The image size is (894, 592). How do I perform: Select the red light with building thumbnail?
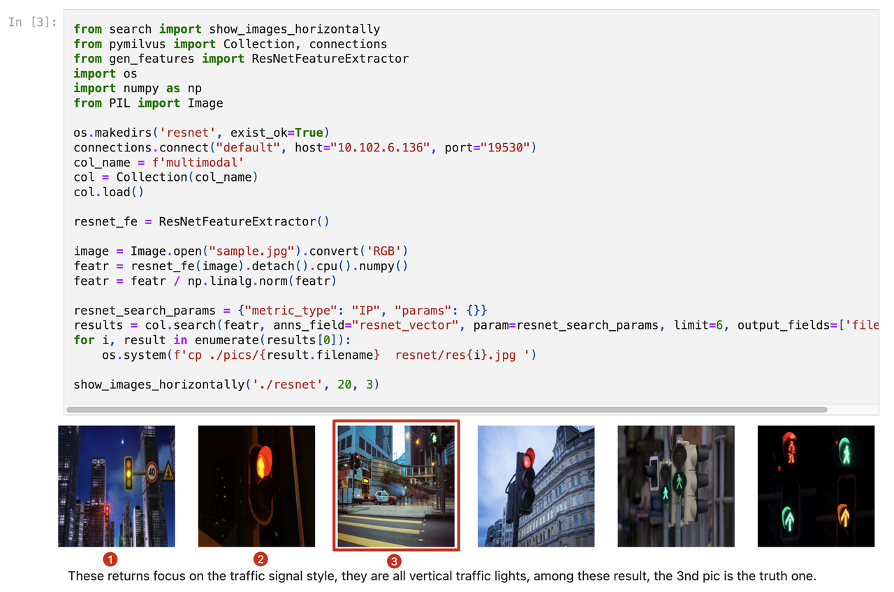pyautogui.click(x=536, y=485)
